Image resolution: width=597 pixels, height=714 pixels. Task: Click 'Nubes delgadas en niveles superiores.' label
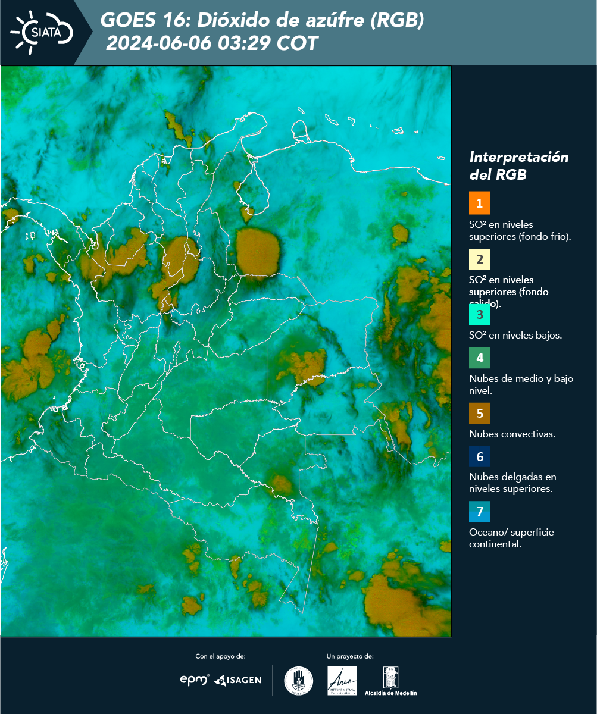click(512, 483)
